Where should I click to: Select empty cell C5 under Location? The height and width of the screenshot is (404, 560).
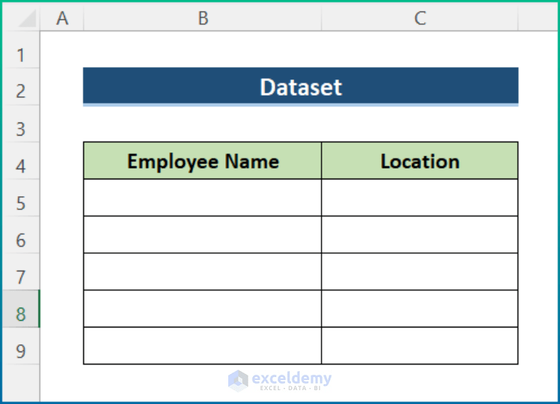(420, 198)
